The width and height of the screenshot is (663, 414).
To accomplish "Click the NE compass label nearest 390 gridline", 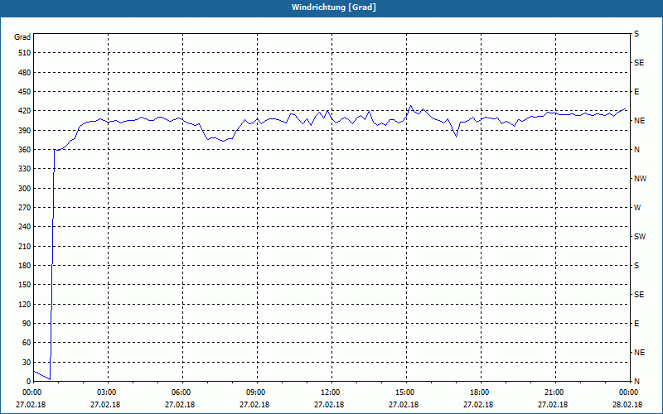I will coord(639,121).
